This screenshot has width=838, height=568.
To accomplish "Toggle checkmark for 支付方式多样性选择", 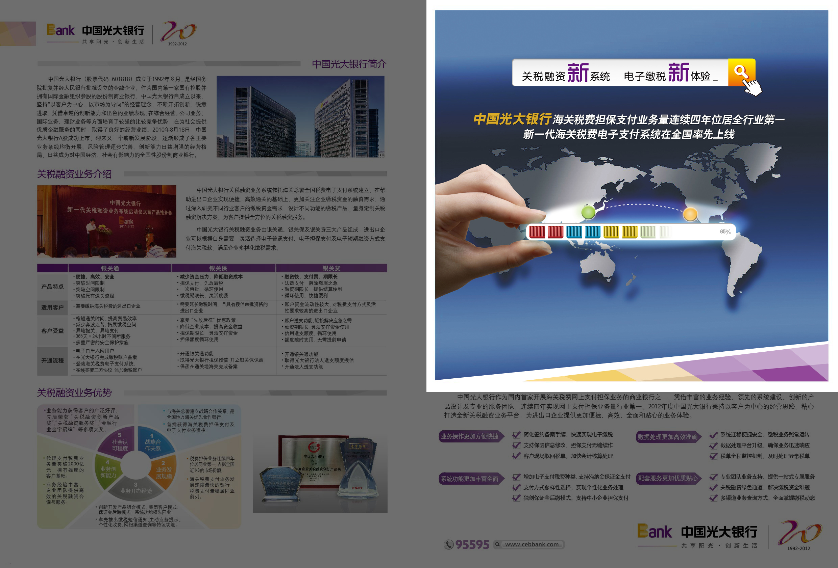I will coord(516,488).
